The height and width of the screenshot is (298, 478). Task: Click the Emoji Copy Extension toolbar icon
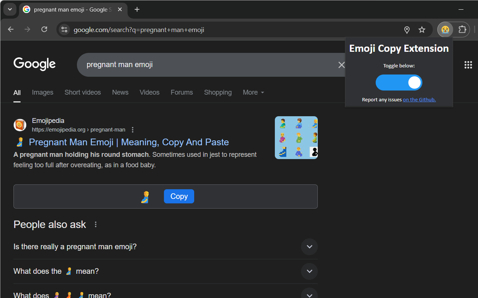445,30
